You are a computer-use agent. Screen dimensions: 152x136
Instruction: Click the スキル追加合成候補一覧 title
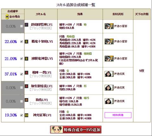coord(76,5)
